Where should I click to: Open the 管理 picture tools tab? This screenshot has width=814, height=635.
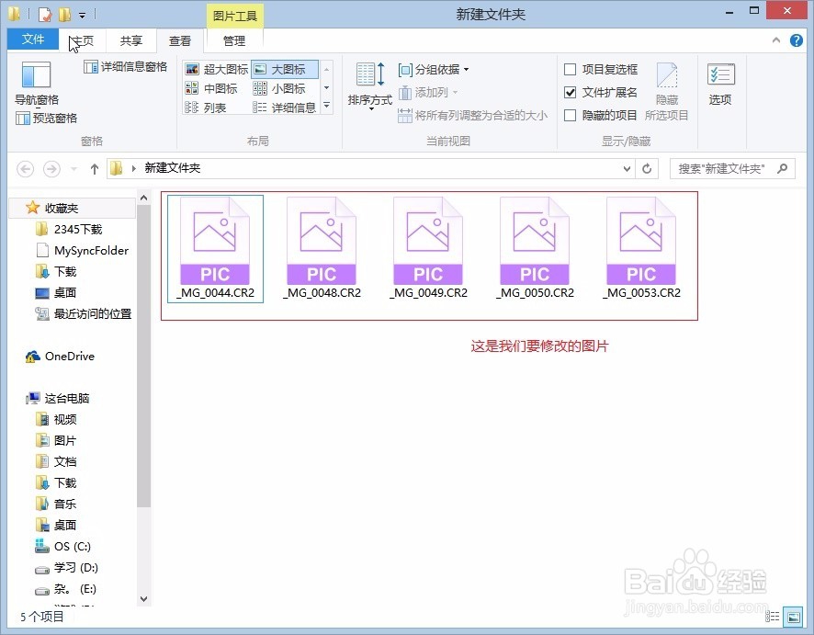pos(234,40)
